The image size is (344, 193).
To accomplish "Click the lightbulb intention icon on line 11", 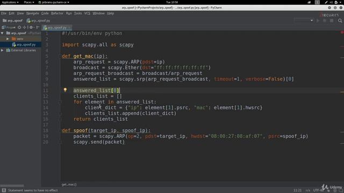I will click(x=65, y=90).
